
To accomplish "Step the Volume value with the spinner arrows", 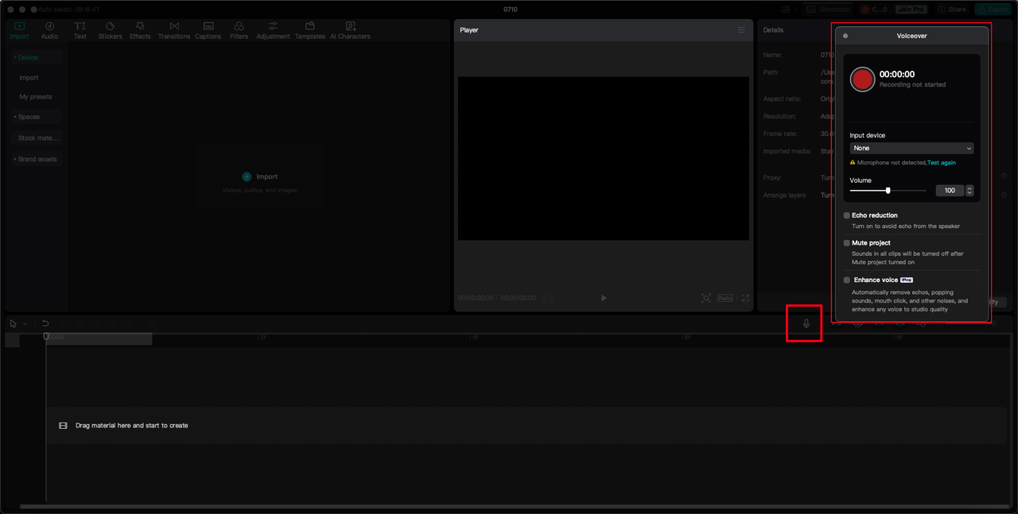I will coord(969,191).
